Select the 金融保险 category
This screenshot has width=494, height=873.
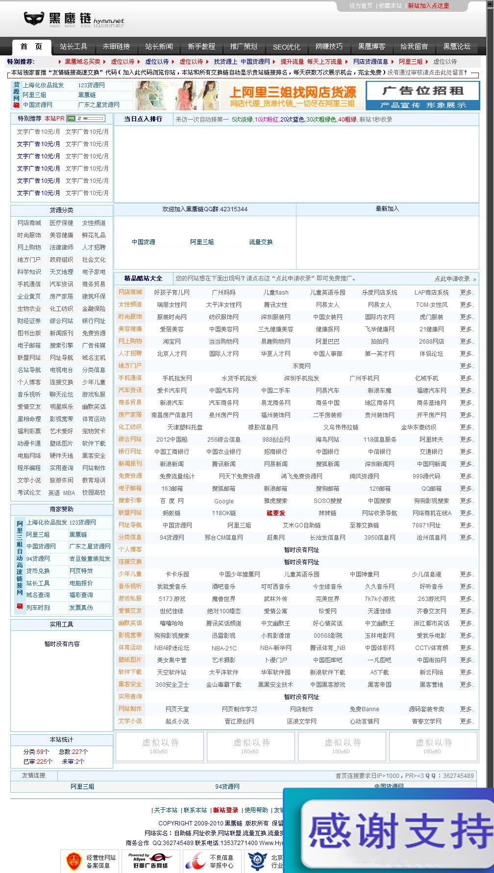click(94, 309)
